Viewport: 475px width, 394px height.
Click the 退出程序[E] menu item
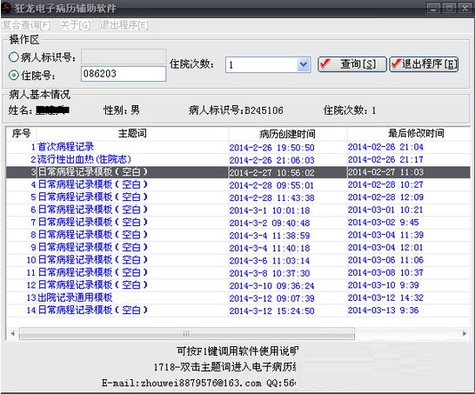pos(124,25)
